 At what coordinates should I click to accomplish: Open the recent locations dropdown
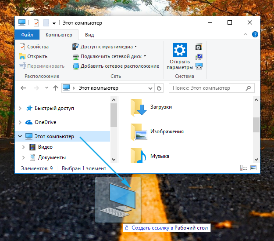(46, 88)
